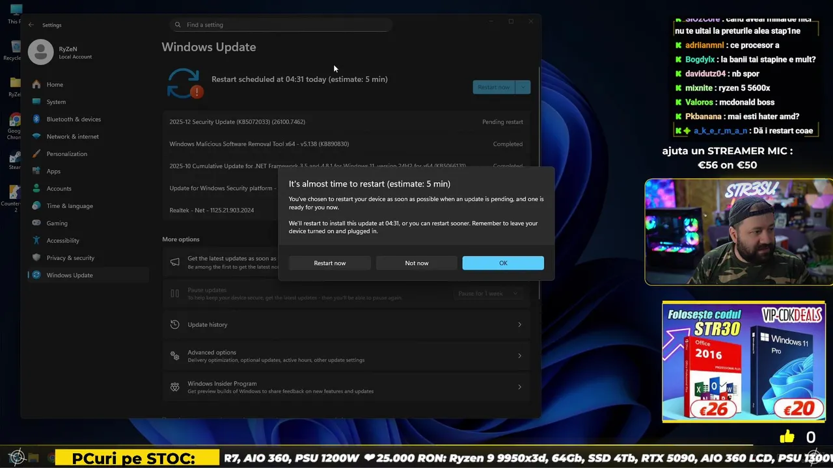
Task: Click search magnifier in Find a setting
Action: [x=178, y=25]
